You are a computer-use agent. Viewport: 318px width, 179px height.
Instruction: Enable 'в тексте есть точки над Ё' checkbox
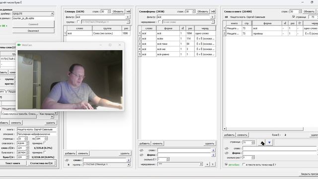[x=243, y=165]
